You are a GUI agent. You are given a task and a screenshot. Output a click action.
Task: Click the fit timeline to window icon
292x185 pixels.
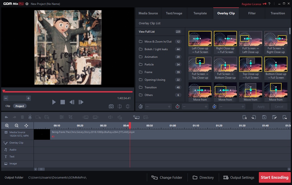(26, 125)
